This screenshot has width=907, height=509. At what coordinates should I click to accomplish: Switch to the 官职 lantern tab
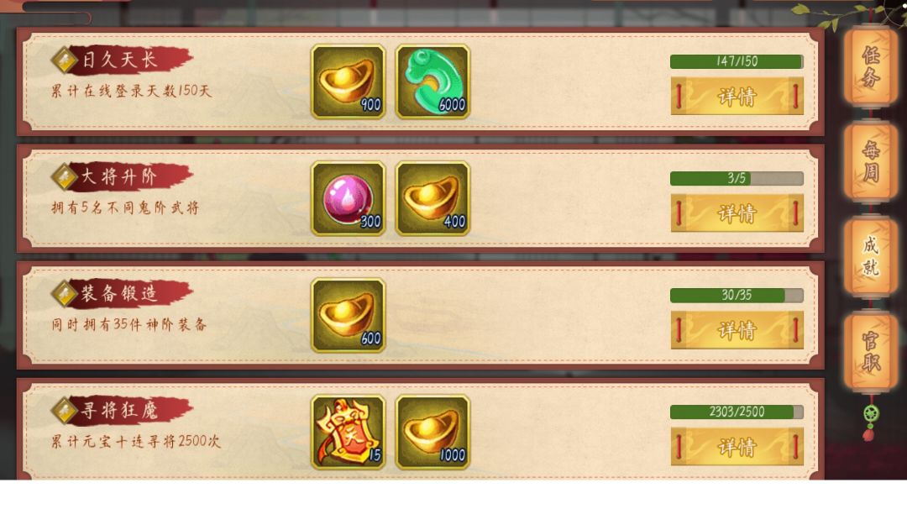pyautogui.click(x=871, y=351)
